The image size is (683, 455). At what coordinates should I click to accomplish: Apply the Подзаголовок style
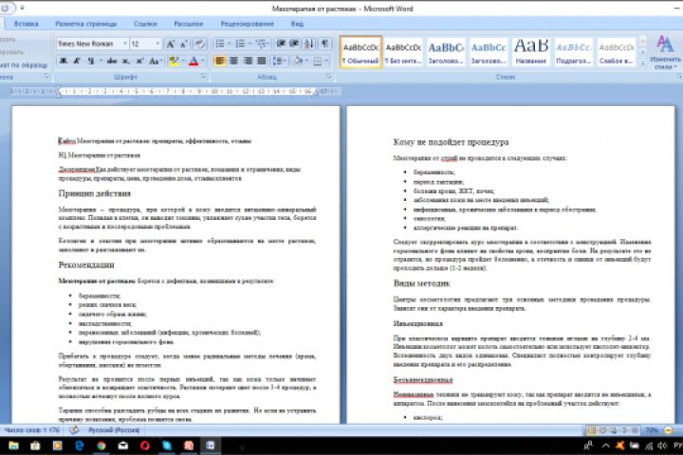(x=574, y=52)
